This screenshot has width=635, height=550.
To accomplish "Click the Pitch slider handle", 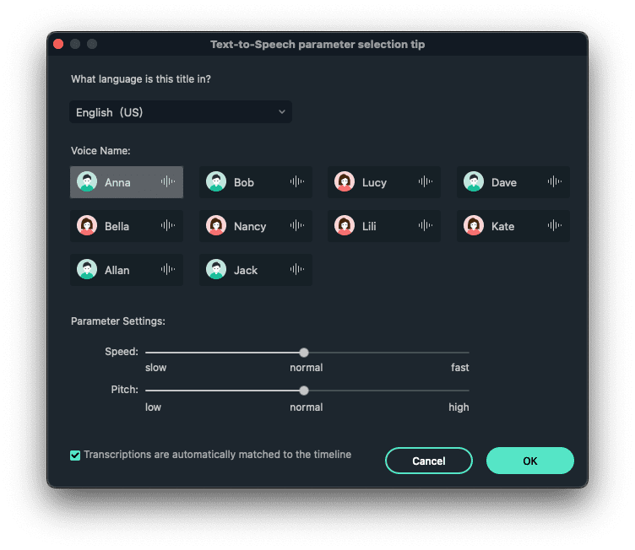I will 304,391.
